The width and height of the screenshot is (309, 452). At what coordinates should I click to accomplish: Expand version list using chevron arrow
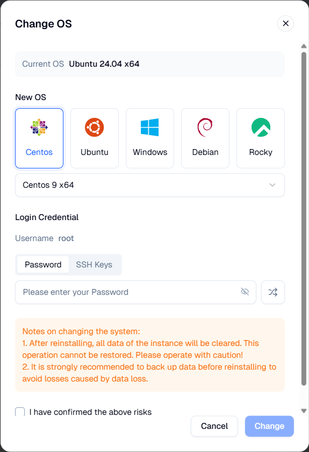(272, 185)
